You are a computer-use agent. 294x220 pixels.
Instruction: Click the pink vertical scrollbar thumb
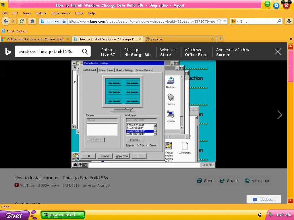pyautogui.click(x=291, y=65)
